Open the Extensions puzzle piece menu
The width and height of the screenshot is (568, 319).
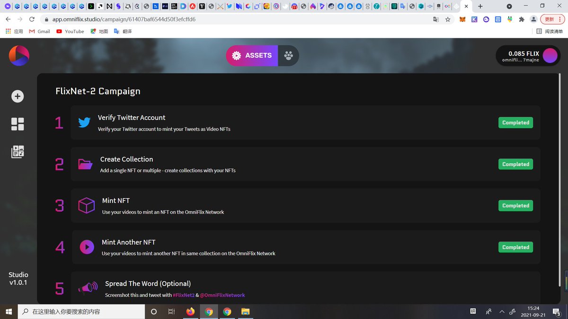[522, 19]
